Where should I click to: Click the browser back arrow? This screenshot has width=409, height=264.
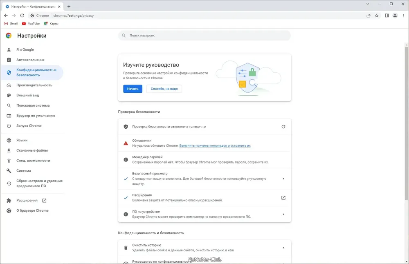(x=6, y=16)
